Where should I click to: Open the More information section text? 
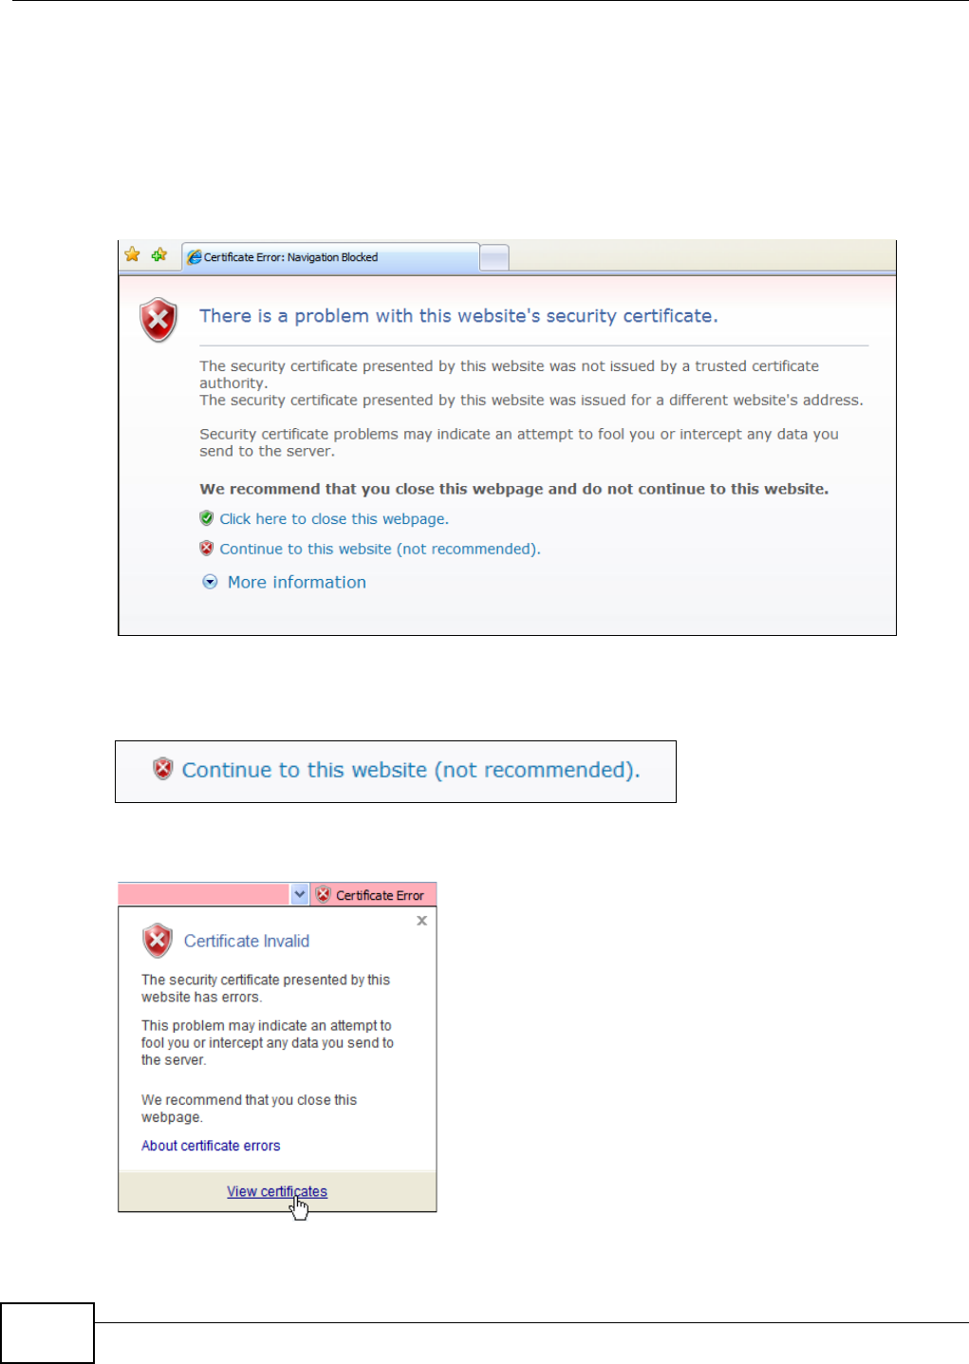click(297, 582)
